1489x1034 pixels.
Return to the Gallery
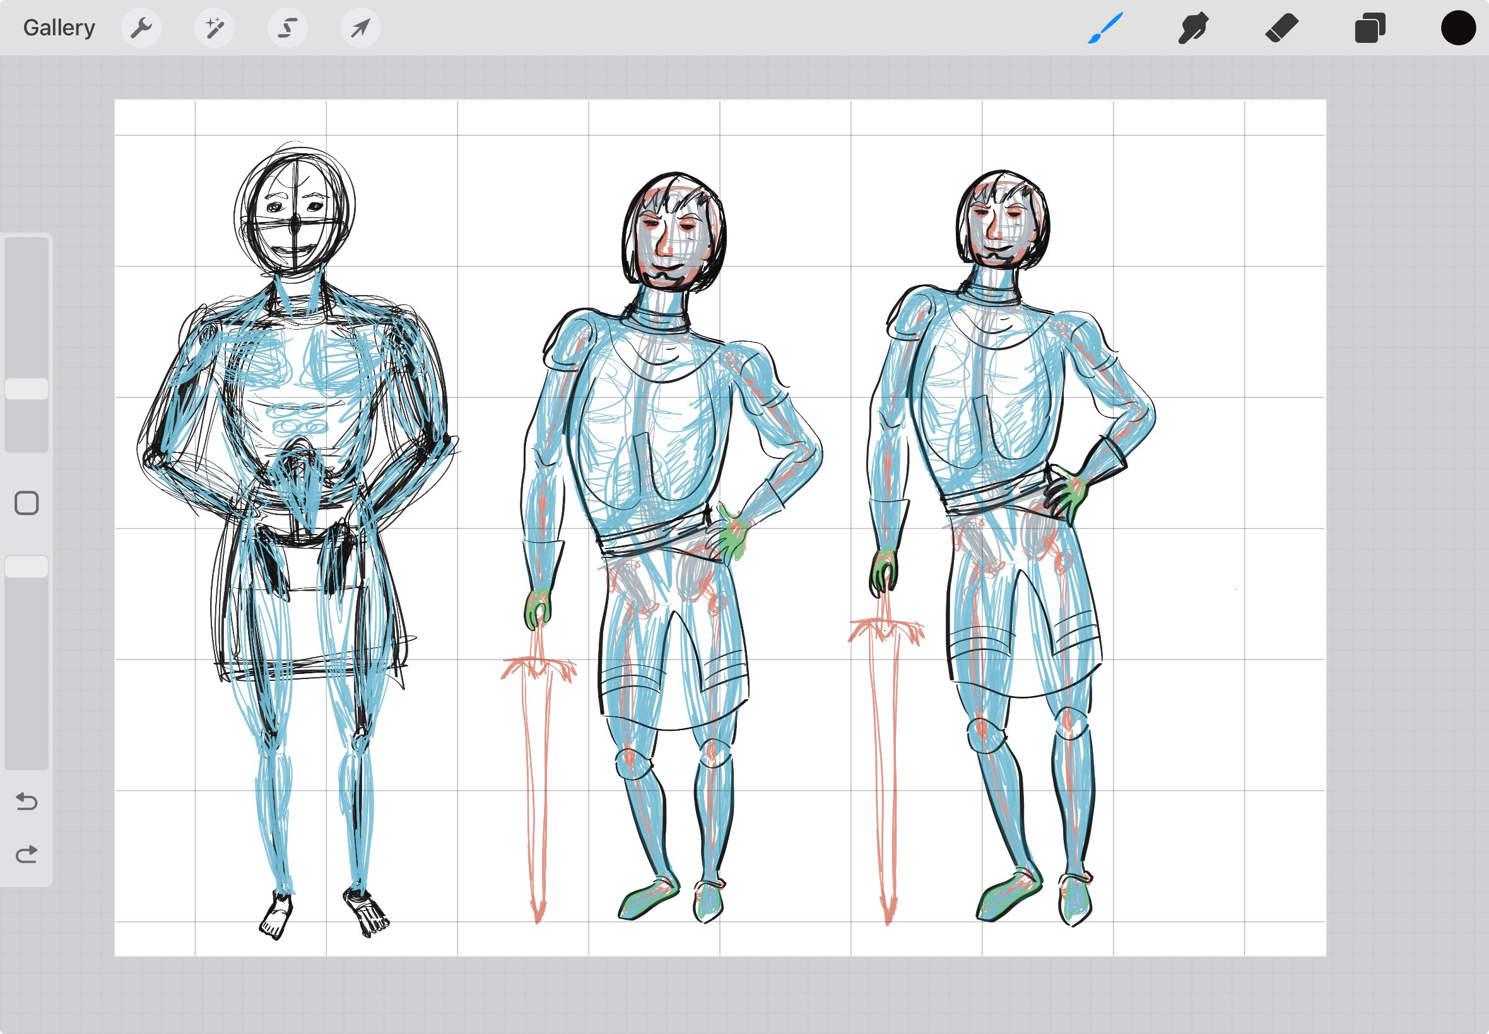tap(59, 28)
